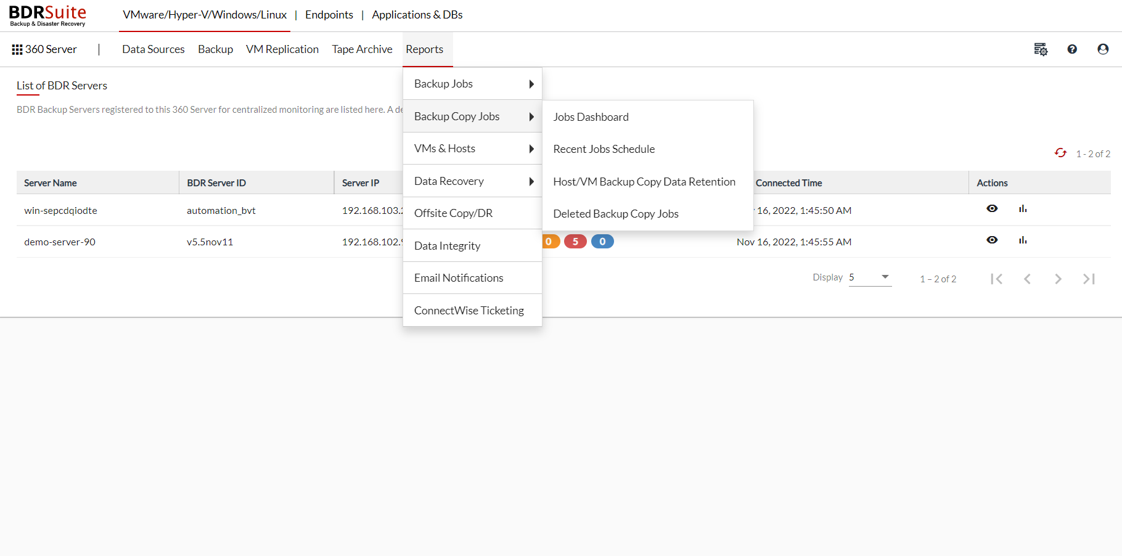The width and height of the screenshot is (1122, 556).
Task: Expand the VMs & Hosts submenu
Action: (472, 149)
